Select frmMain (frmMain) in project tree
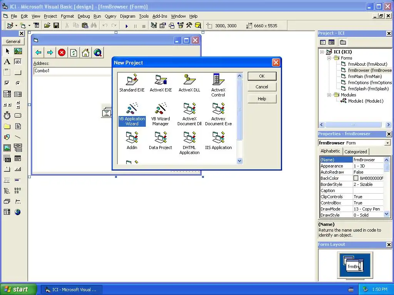This screenshot has width=394, height=295. click(365, 76)
